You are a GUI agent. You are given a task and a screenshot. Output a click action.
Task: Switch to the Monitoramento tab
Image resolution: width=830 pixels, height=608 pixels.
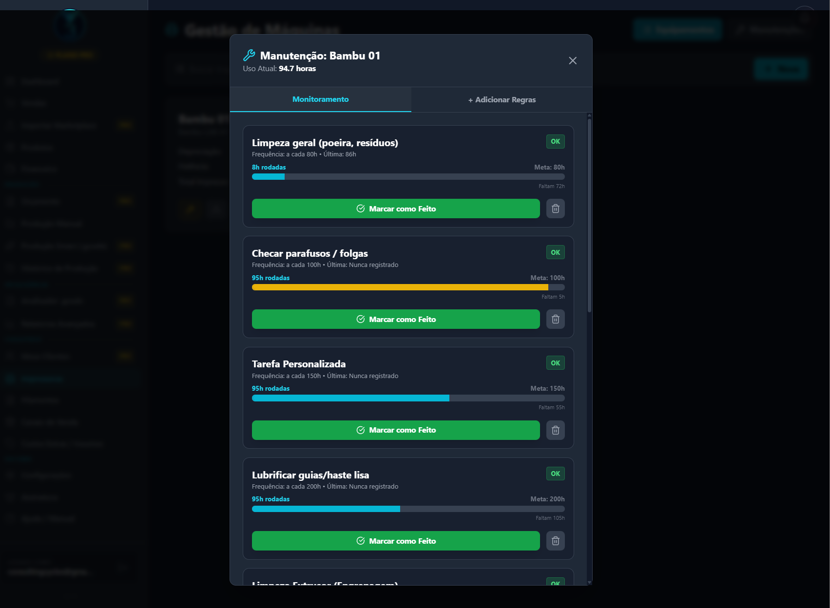320,99
